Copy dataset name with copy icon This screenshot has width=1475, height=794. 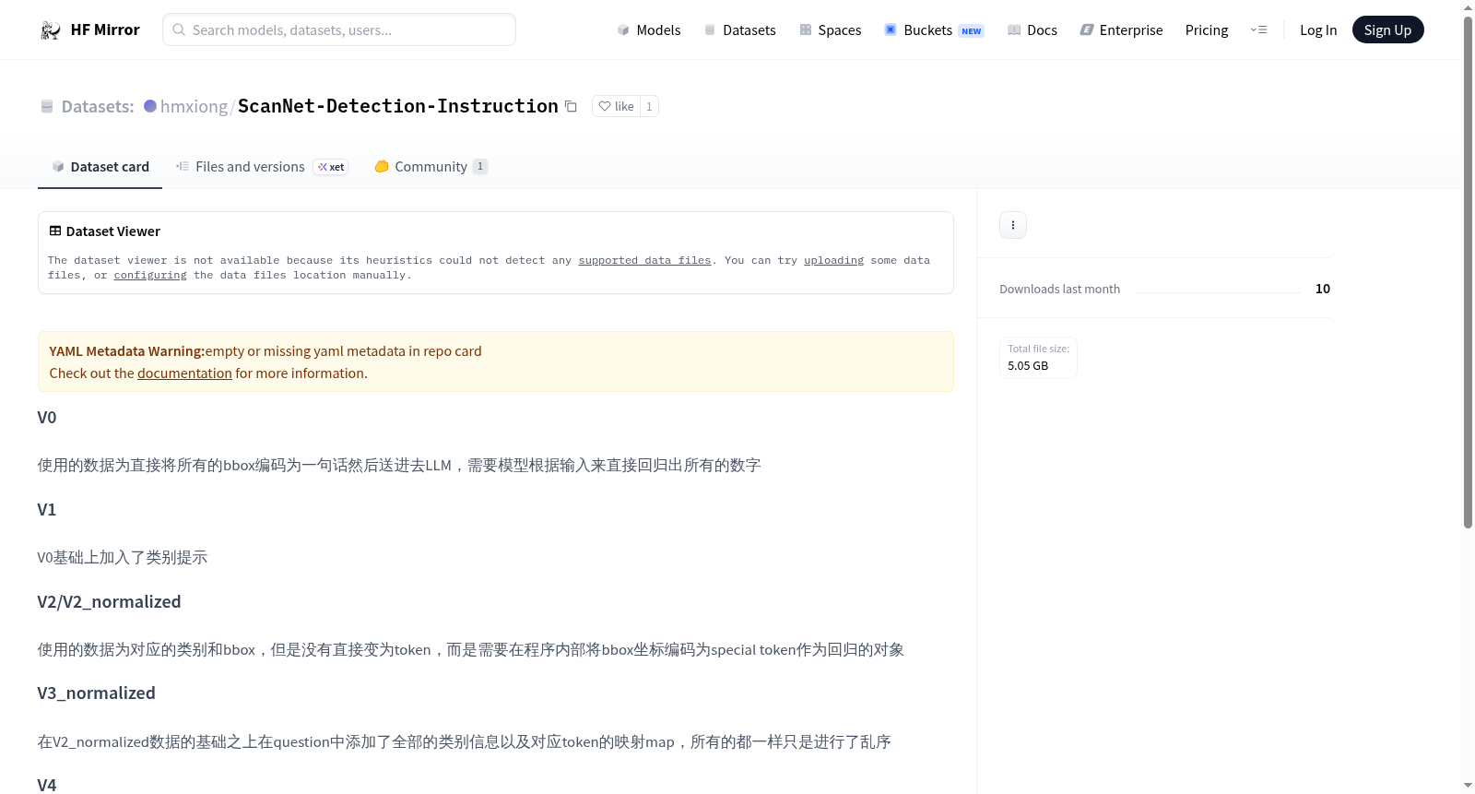[x=571, y=106]
